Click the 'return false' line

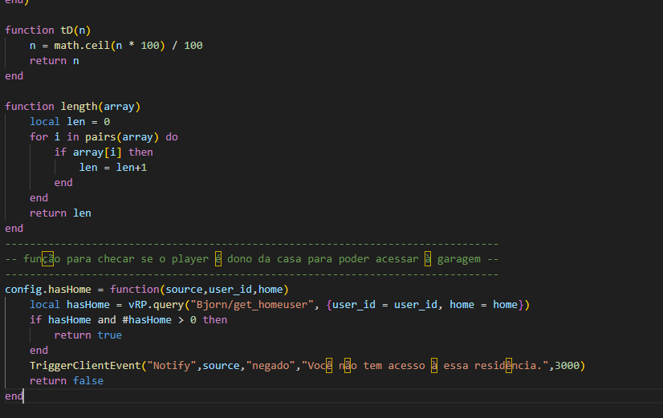pyautogui.click(x=67, y=381)
